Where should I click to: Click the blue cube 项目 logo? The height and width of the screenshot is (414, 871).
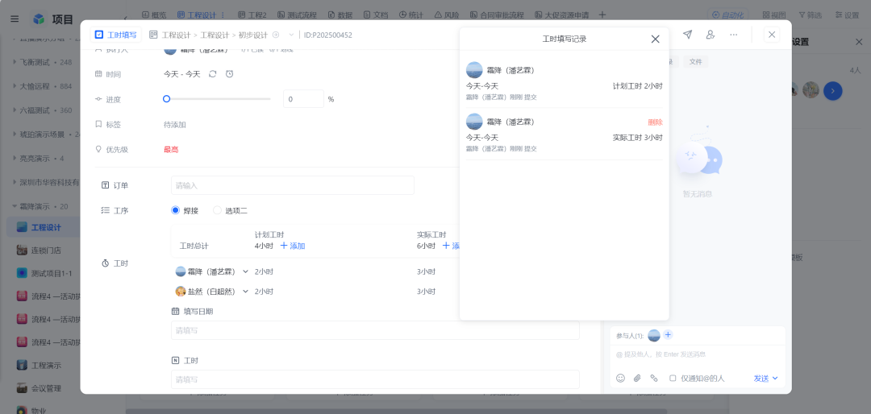coord(39,19)
